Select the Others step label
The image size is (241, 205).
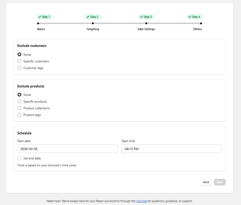click(197, 29)
